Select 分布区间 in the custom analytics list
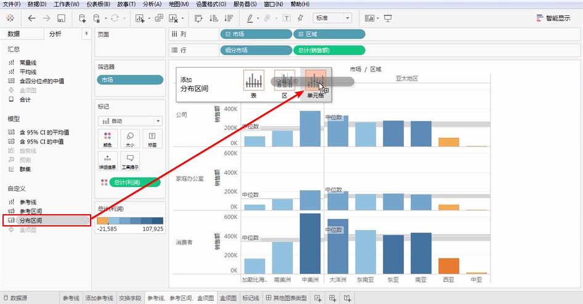583x304 pixels. pyautogui.click(x=31, y=220)
